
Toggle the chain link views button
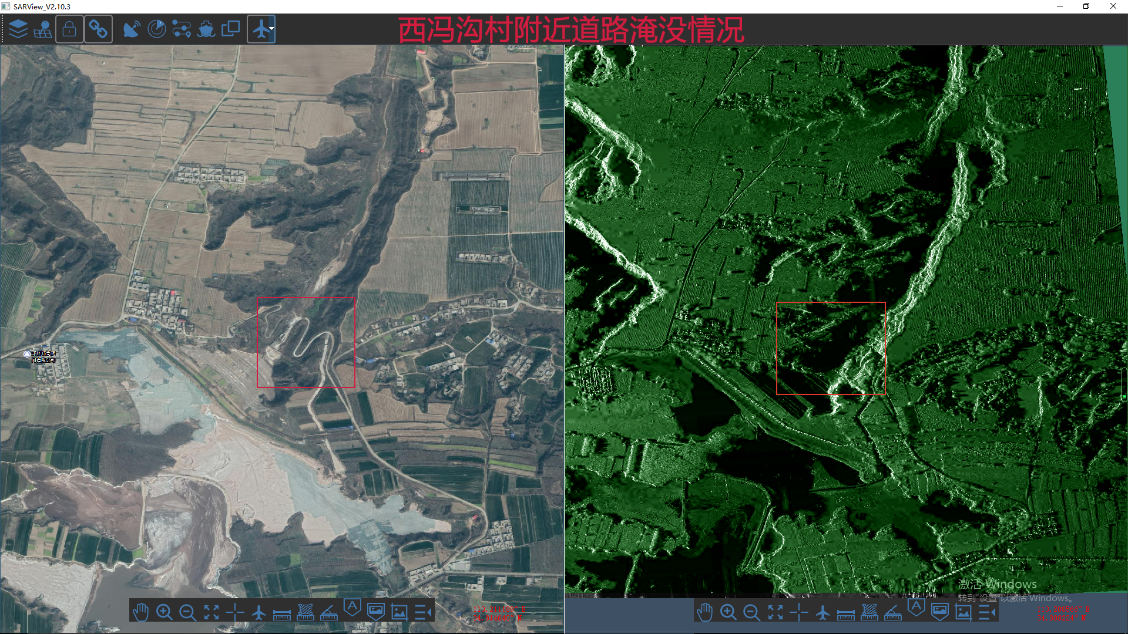pos(98,29)
